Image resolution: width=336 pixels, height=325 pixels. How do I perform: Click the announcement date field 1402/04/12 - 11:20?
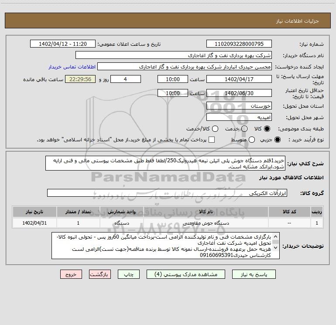click(63, 44)
